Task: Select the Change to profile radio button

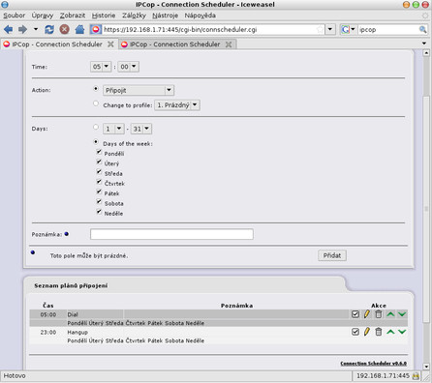Action: coord(96,103)
